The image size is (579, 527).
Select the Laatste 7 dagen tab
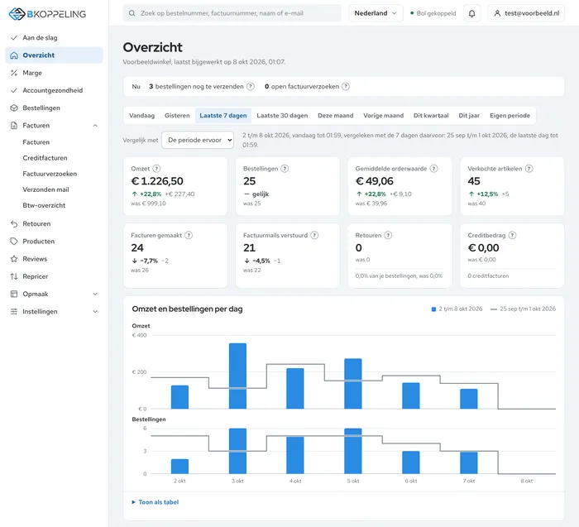pos(223,116)
